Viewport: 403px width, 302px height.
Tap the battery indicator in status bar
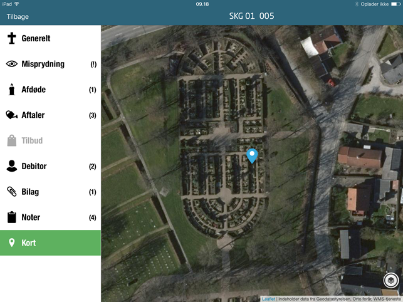[x=395, y=4]
